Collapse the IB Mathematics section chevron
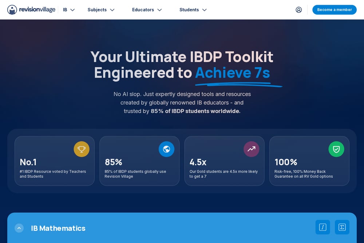 (19, 228)
